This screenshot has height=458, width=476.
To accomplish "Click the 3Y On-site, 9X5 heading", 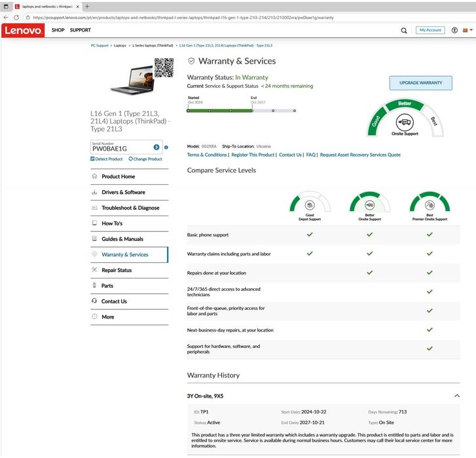I will (x=205, y=396).
